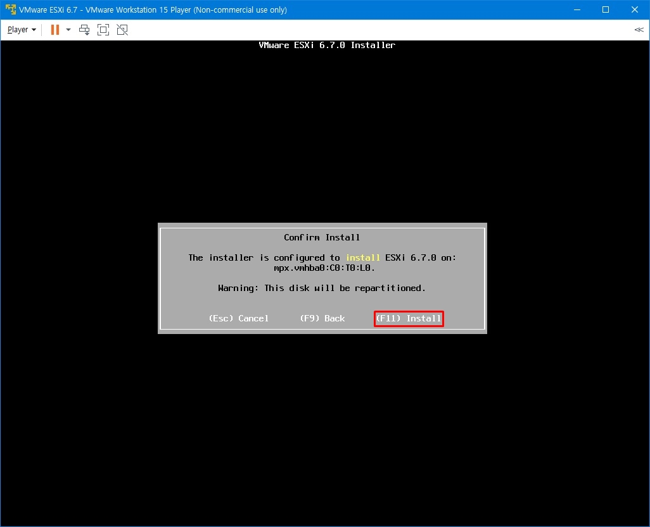Expand the power options arrow beside pause

[x=68, y=30]
